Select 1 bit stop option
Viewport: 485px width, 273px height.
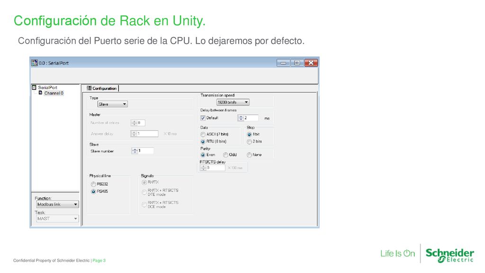249,134
